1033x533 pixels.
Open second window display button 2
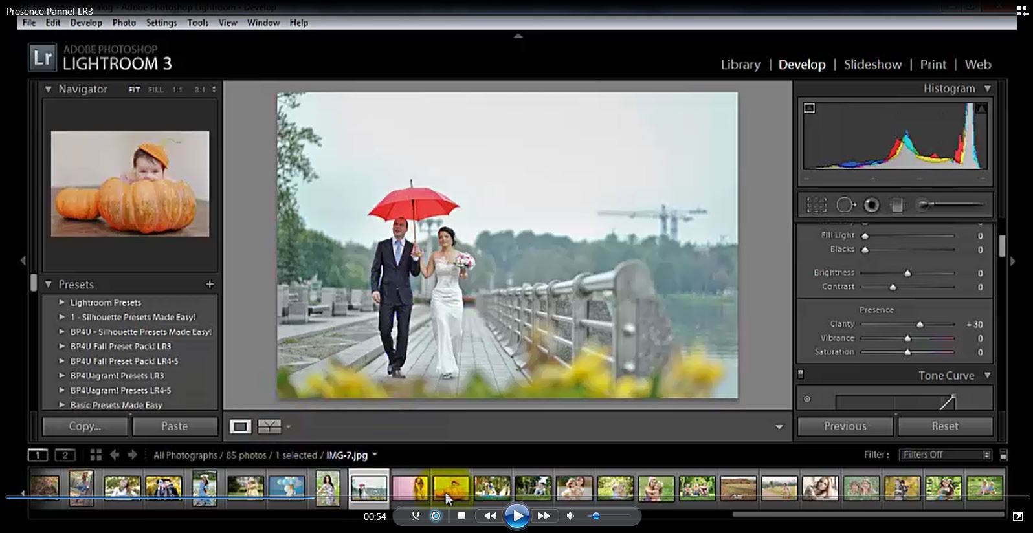65,455
